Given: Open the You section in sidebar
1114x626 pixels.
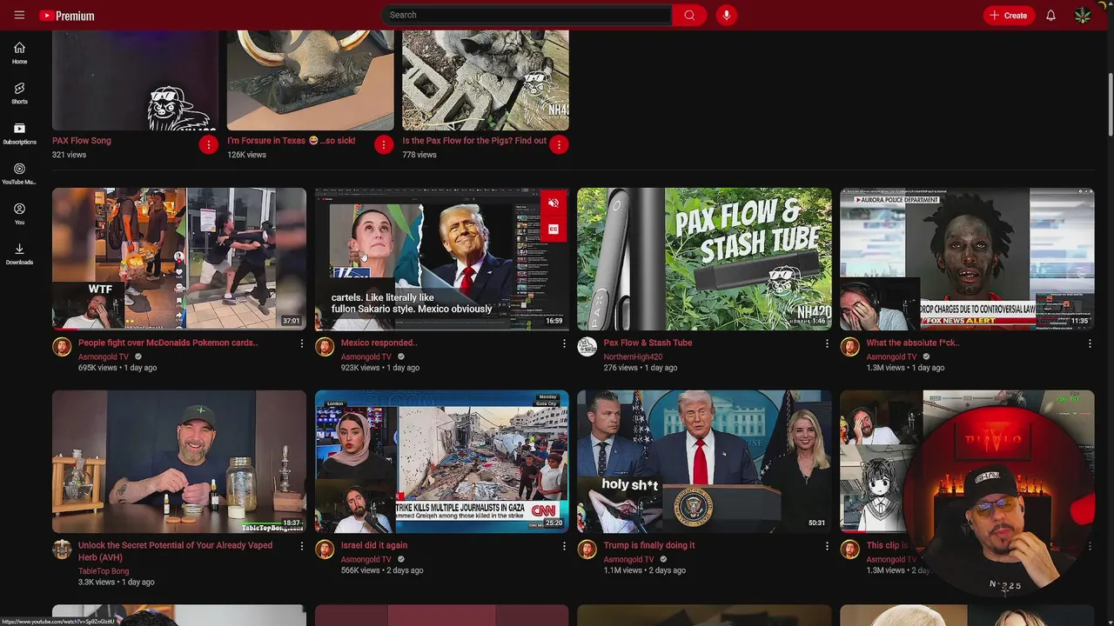Looking at the screenshot, I should [x=19, y=214].
